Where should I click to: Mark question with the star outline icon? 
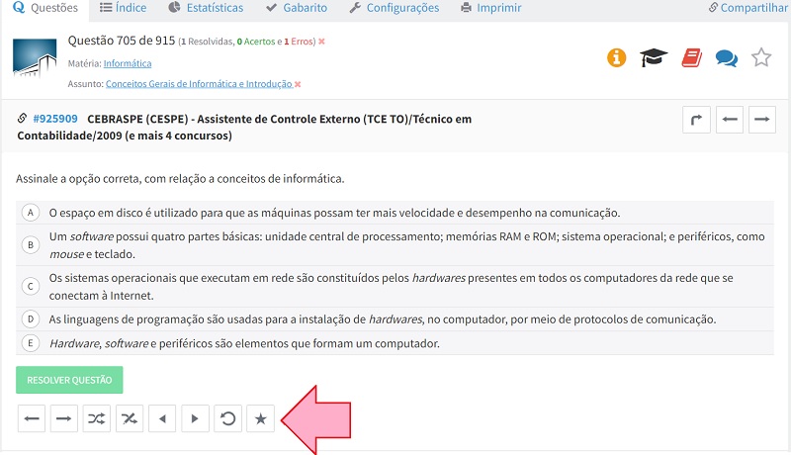click(x=760, y=57)
